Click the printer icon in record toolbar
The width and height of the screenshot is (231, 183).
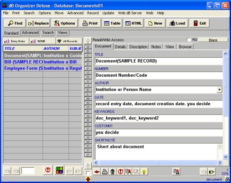coord(105,172)
